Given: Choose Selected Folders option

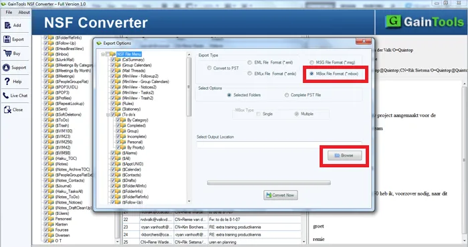Looking at the screenshot, I should tap(229, 95).
